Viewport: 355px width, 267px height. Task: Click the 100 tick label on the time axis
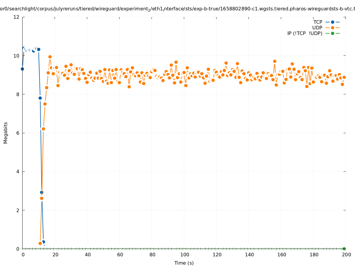tap(184, 255)
